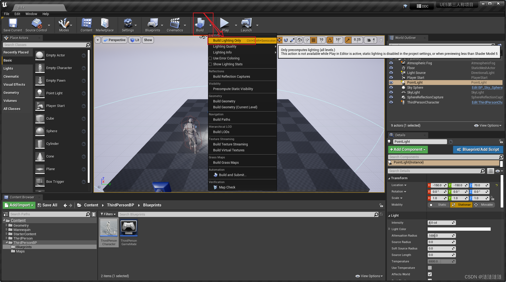This screenshot has height=282, width=506.
Task: Collapse the Transform section
Action: (x=389, y=178)
